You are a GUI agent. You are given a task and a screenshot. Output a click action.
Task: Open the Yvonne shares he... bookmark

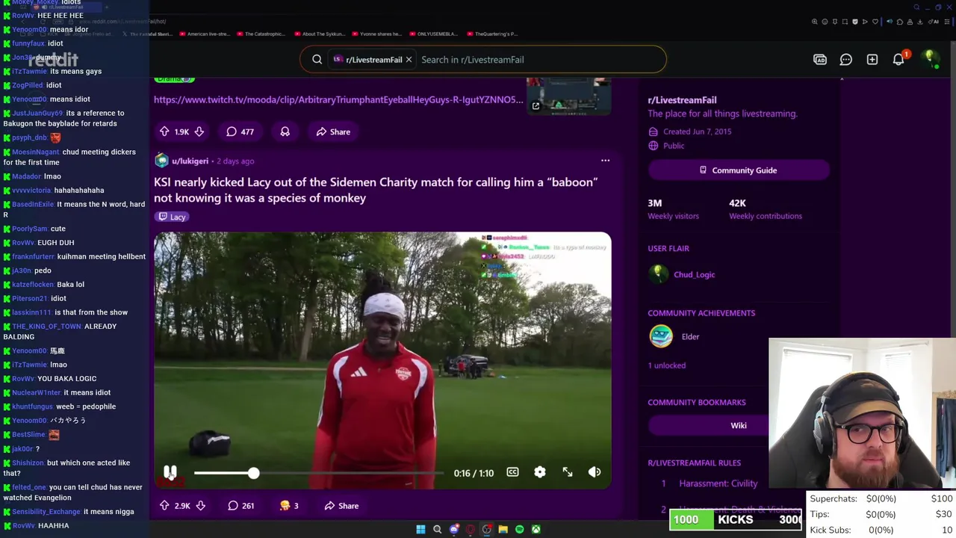point(376,34)
